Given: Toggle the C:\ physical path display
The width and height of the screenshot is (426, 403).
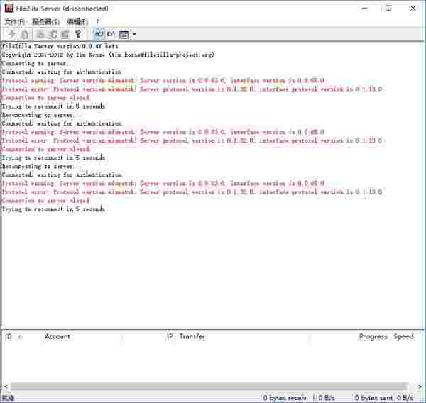Looking at the screenshot, I should click(111, 34).
